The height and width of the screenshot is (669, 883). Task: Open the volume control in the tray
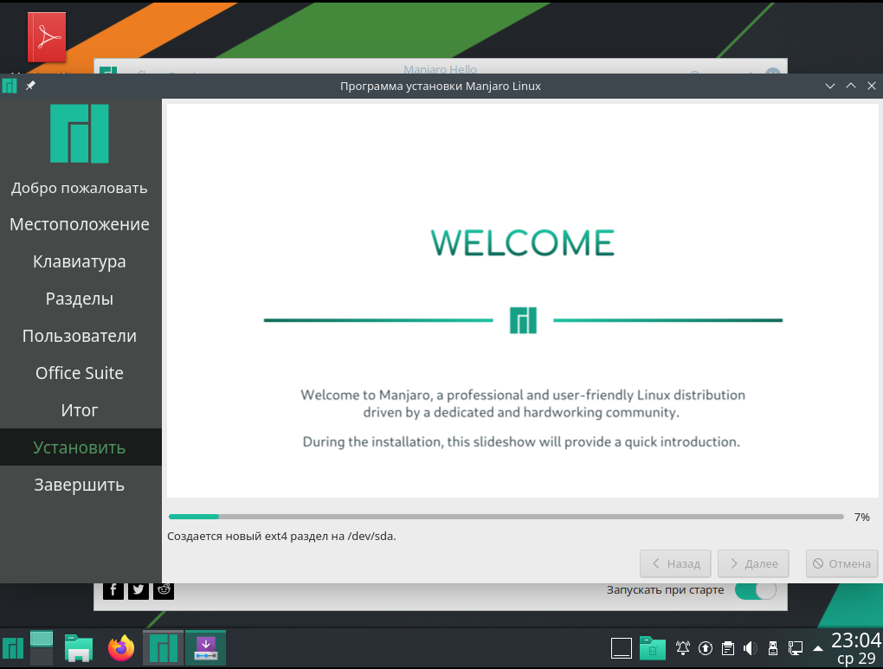click(x=750, y=648)
